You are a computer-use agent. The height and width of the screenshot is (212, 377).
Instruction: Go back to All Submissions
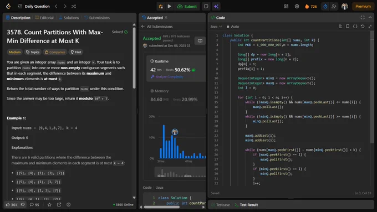point(157,27)
